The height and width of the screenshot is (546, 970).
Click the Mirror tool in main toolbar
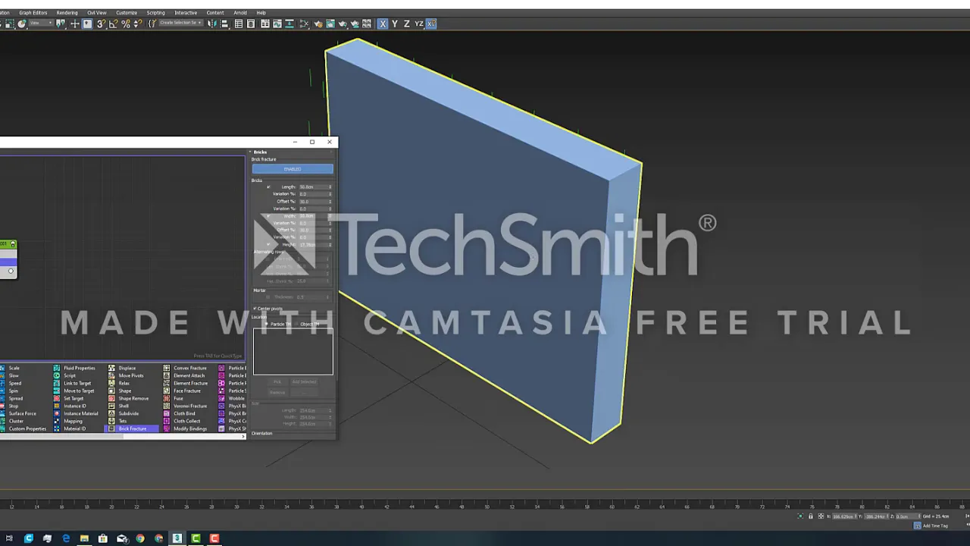212,24
